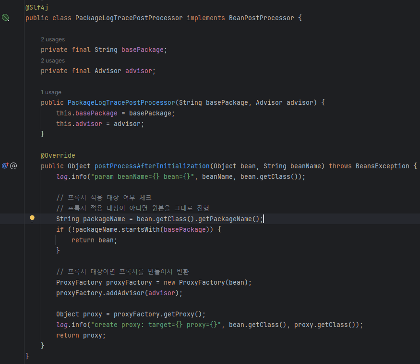The height and width of the screenshot is (364, 420).
Task: Click the advisor field declaration name
Action: pos(139,71)
